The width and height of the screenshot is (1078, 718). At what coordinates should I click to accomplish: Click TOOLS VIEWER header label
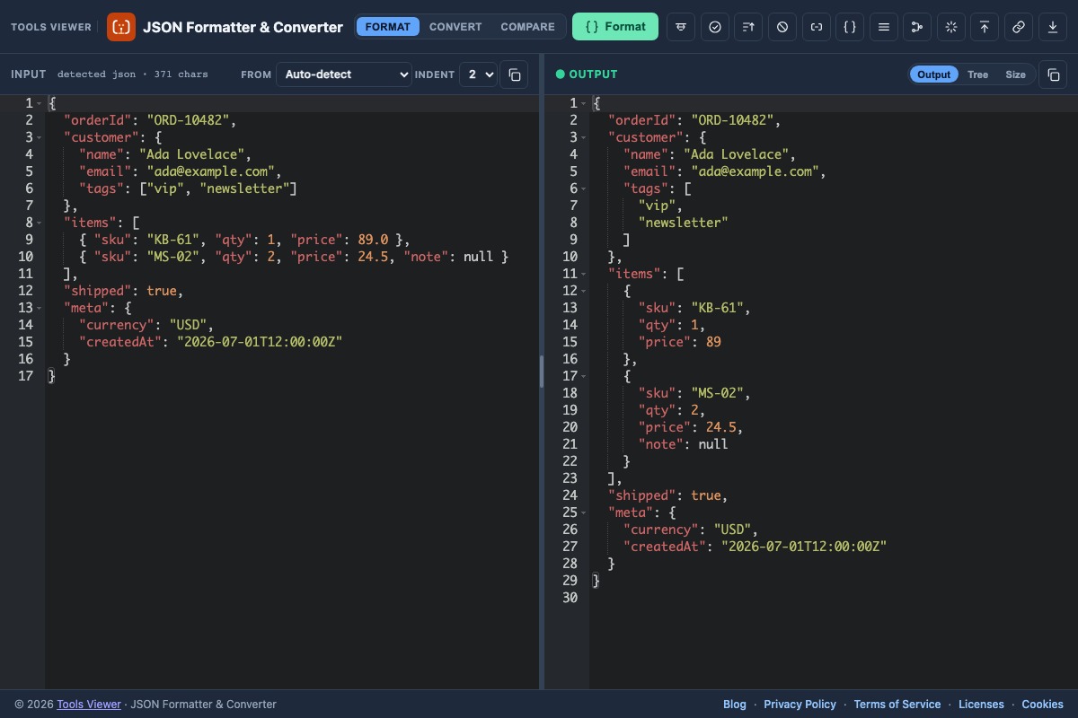[x=51, y=27]
